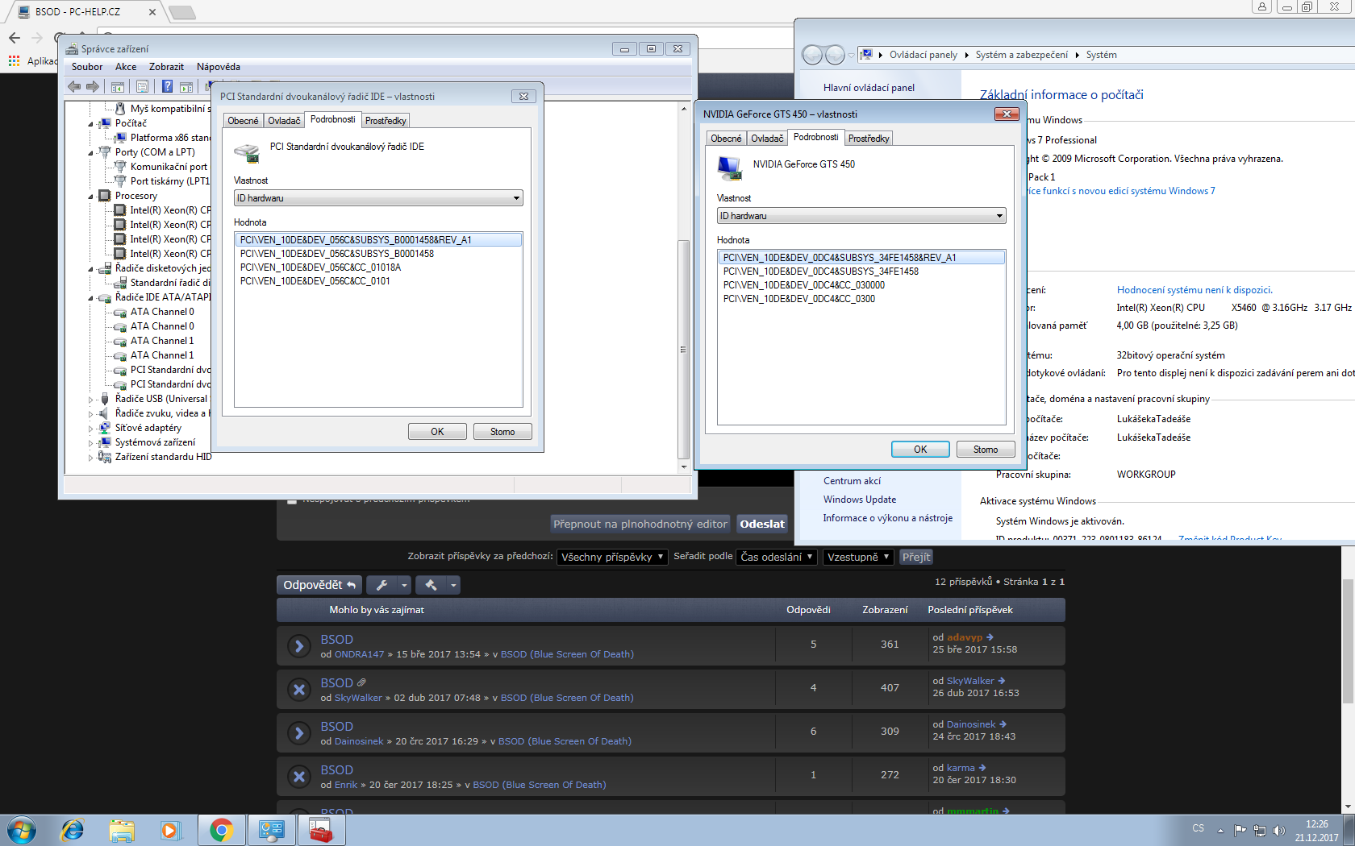Switch to Chrome on the taskbar
1355x846 pixels.
(x=221, y=830)
